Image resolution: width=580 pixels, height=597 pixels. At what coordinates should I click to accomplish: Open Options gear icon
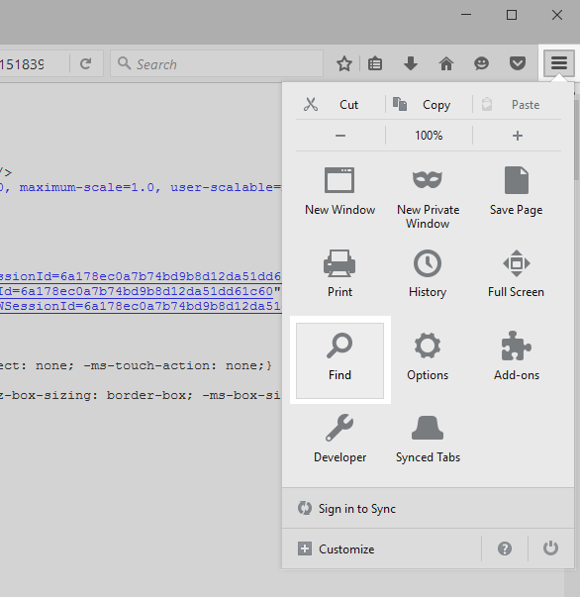coord(428,346)
